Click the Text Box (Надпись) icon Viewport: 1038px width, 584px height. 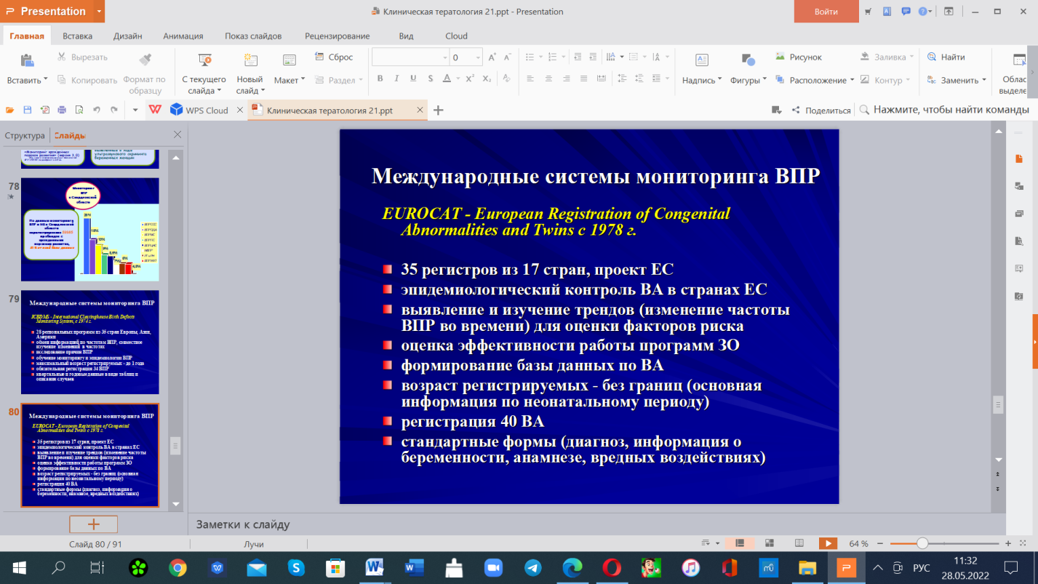pyautogui.click(x=702, y=60)
